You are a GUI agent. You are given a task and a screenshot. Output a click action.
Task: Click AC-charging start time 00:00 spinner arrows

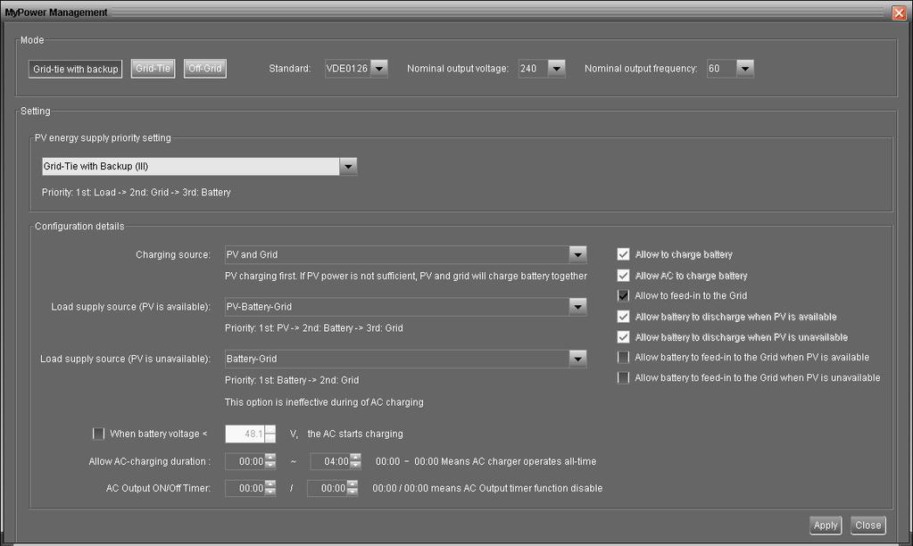pos(270,461)
